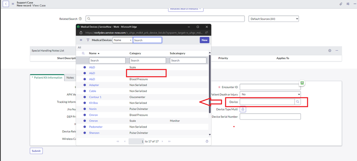
Task: Open the Patient Death or Injury dropdown
Action: 270,94
